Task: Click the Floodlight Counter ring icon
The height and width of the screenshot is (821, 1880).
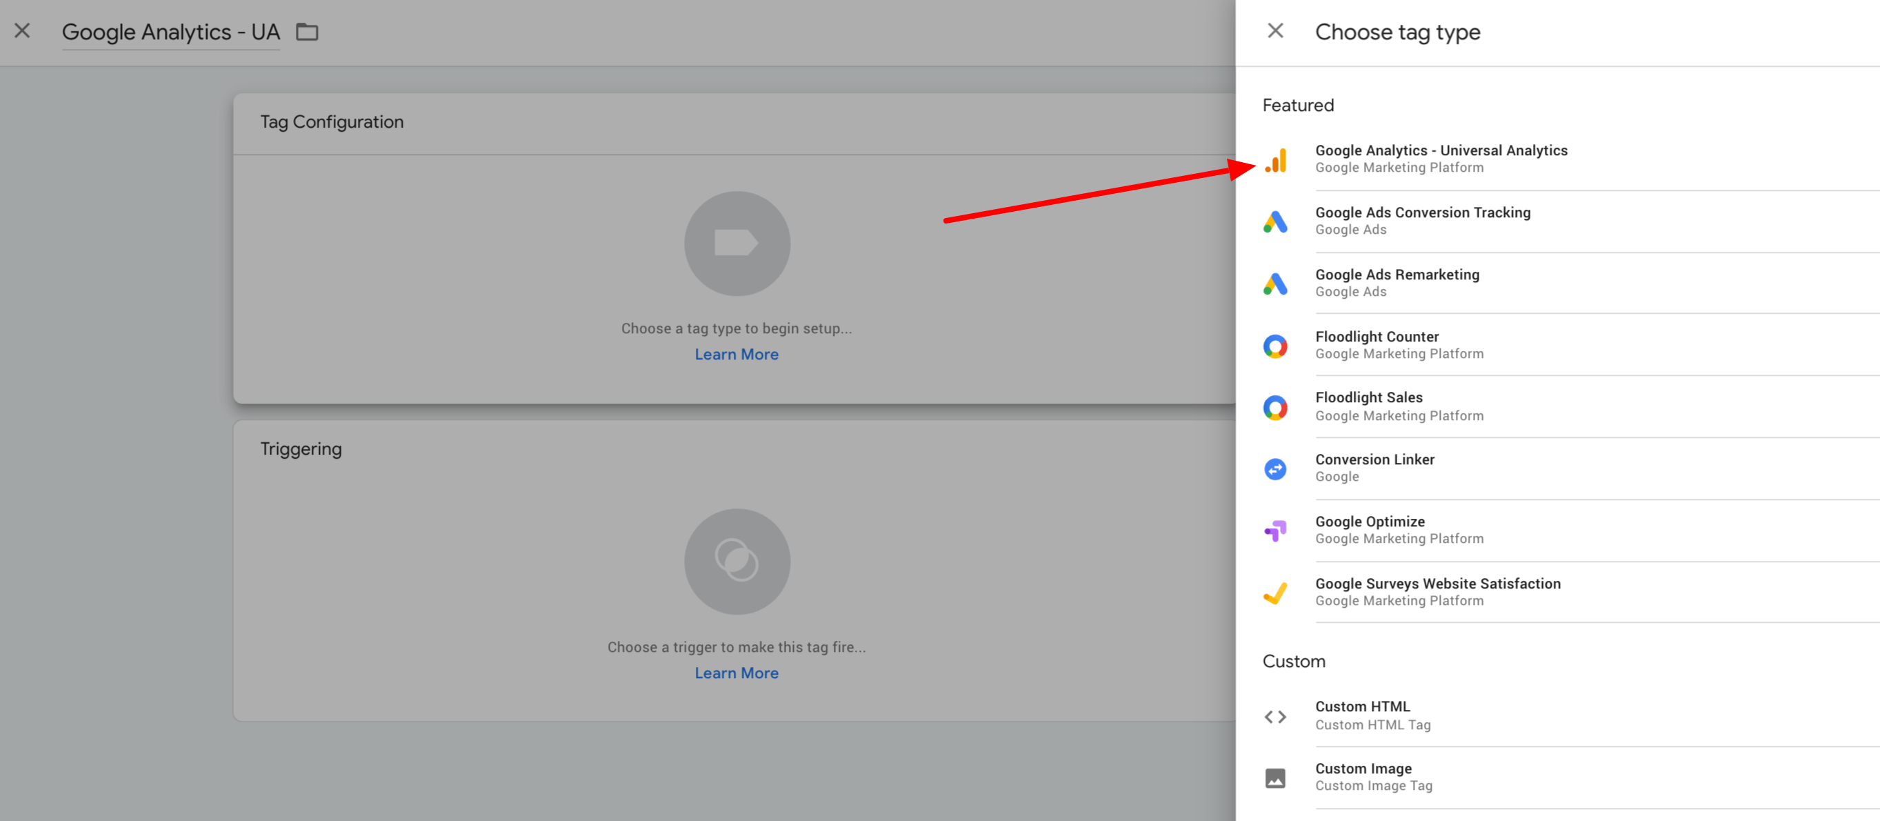Action: tap(1275, 346)
